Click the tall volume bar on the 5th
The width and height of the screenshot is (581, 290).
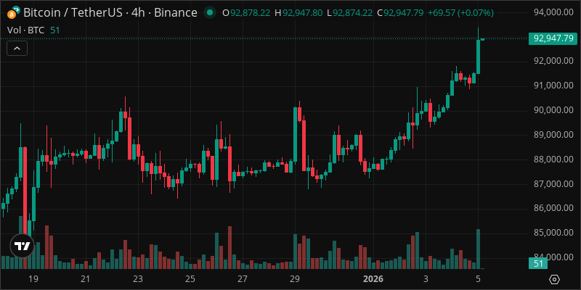[479, 249]
